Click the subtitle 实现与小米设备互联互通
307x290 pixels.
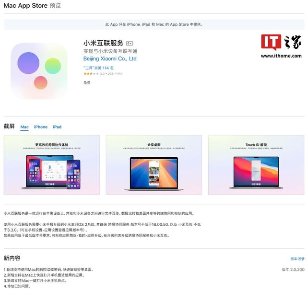tap(110, 51)
